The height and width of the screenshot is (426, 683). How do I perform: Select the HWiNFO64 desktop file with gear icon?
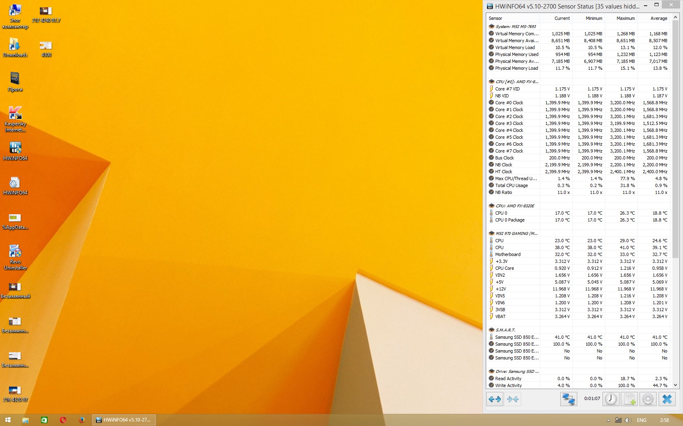15,186
